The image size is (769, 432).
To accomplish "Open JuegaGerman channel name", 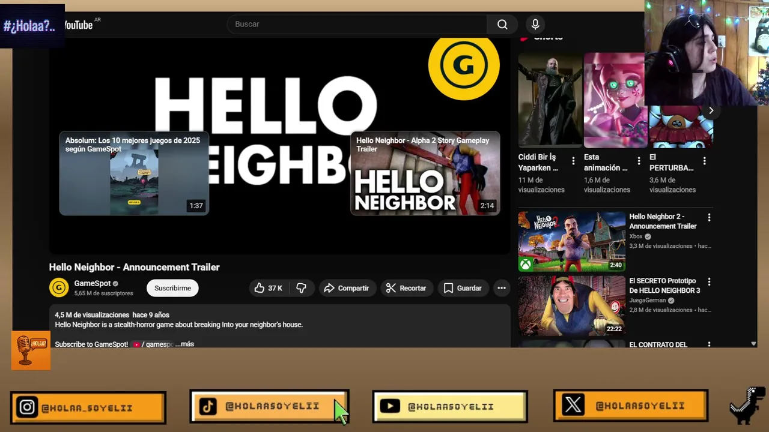I will [648, 301].
